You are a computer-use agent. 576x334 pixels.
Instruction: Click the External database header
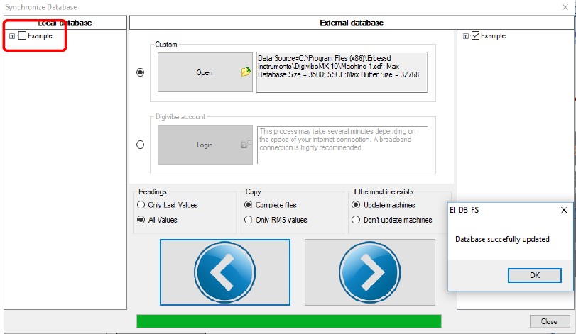pyautogui.click(x=352, y=23)
